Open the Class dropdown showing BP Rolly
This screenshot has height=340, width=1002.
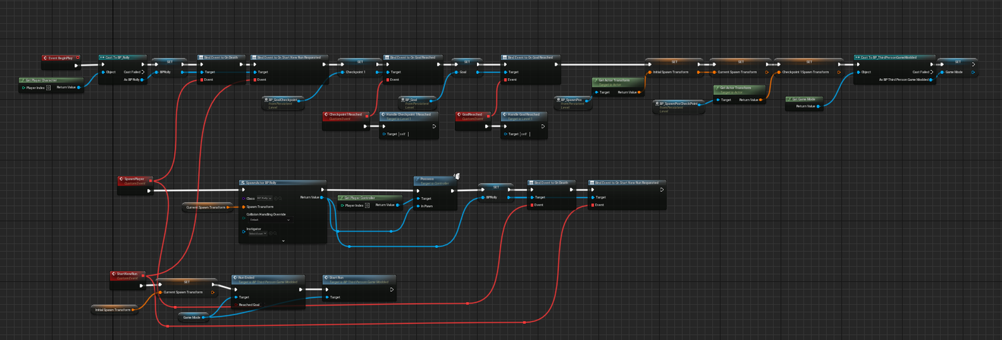(265, 198)
